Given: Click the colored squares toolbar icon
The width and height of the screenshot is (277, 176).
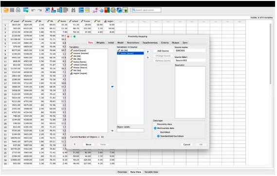Looking at the screenshot, I should (107, 10).
